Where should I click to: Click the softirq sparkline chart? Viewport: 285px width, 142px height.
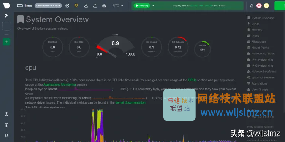[119, 98]
